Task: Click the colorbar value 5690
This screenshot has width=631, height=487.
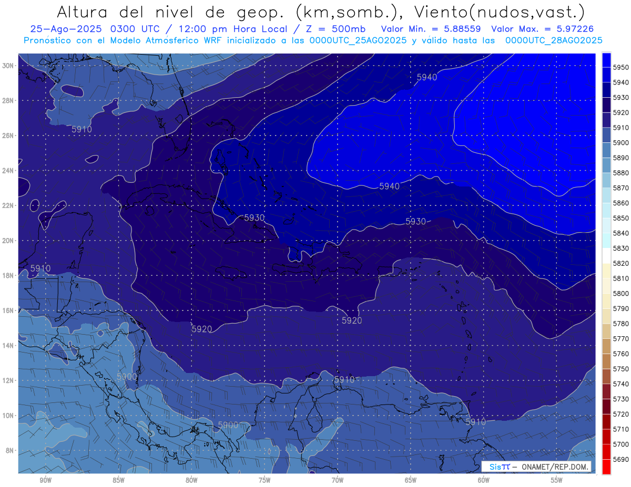Action: click(x=620, y=459)
